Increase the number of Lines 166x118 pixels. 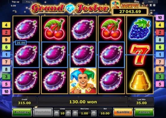point(68,113)
